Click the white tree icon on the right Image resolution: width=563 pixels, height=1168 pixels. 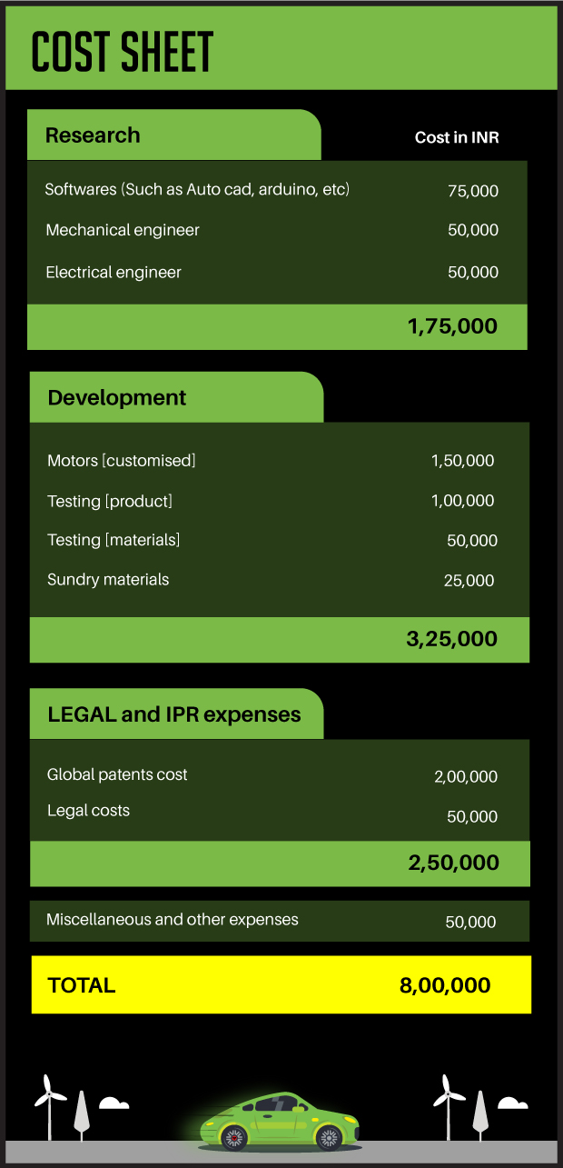[479, 1114]
